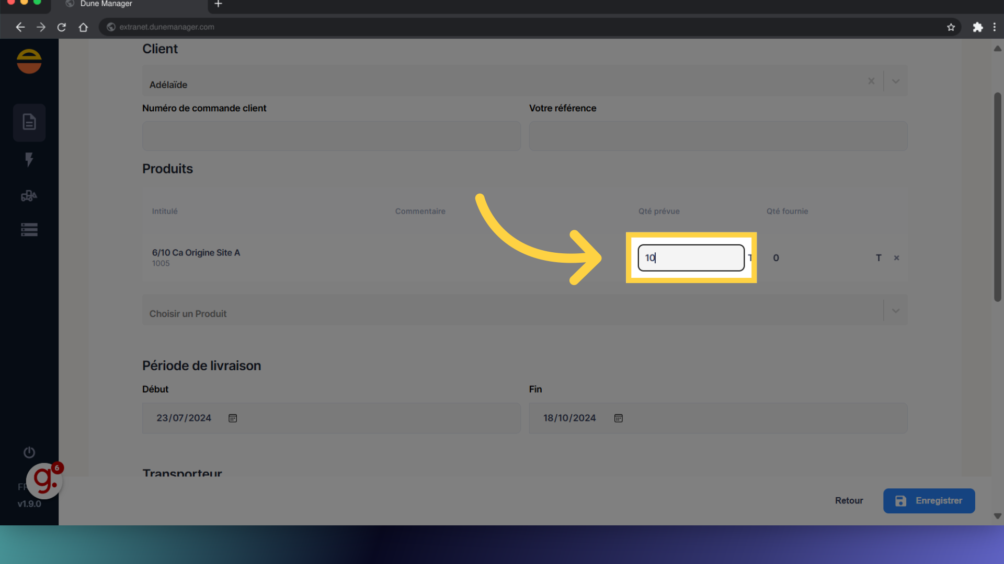Click the Retour button
The height and width of the screenshot is (564, 1004).
(849, 501)
